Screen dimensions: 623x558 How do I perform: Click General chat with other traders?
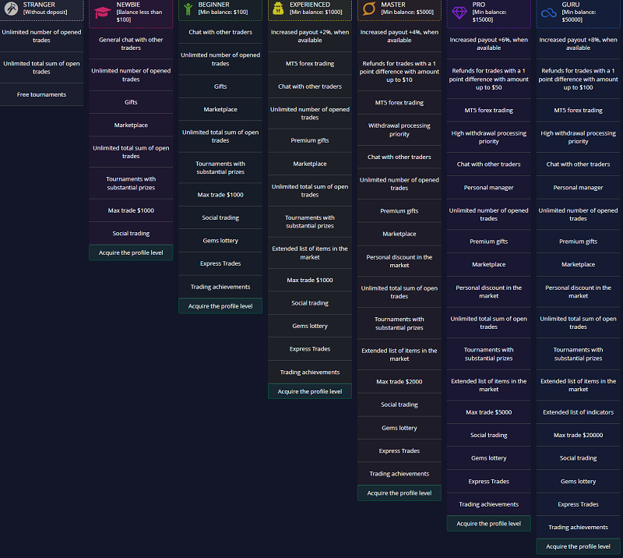coord(131,44)
